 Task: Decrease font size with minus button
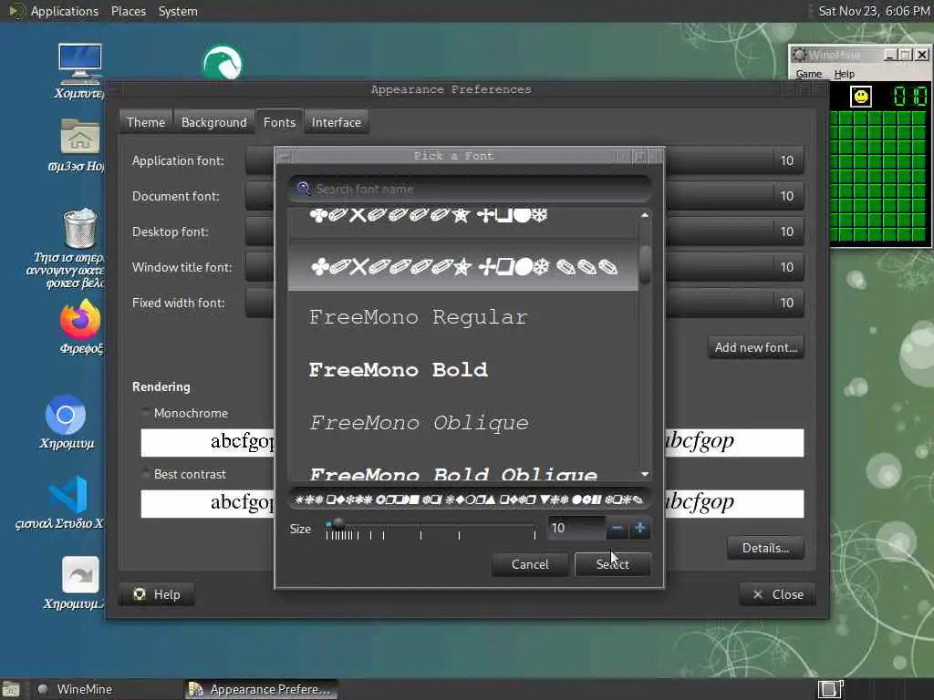pyautogui.click(x=617, y=528)
